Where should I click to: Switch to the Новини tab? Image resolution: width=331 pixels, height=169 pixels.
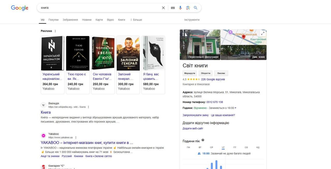[87, 20]
